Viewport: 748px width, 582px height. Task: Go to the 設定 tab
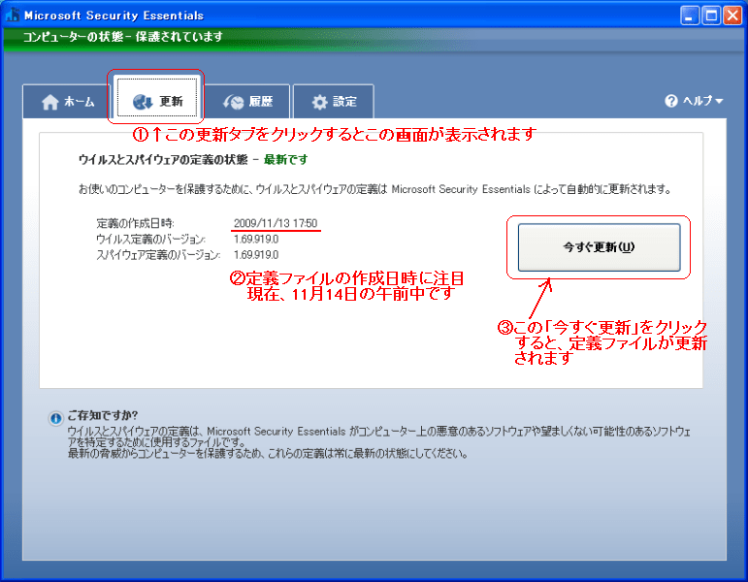[333, 102]
